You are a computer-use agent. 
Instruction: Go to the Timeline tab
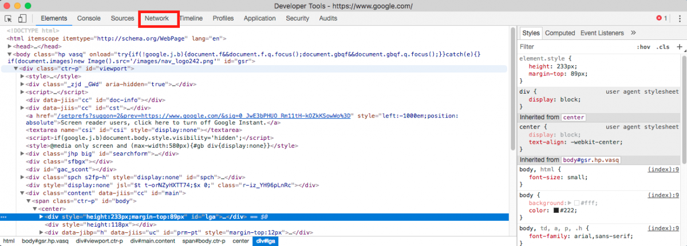click(191, 18)
